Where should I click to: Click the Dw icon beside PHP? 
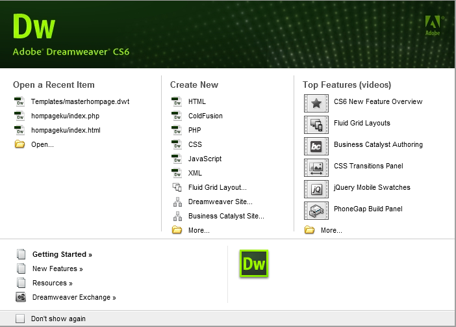[x=177, y=130]
